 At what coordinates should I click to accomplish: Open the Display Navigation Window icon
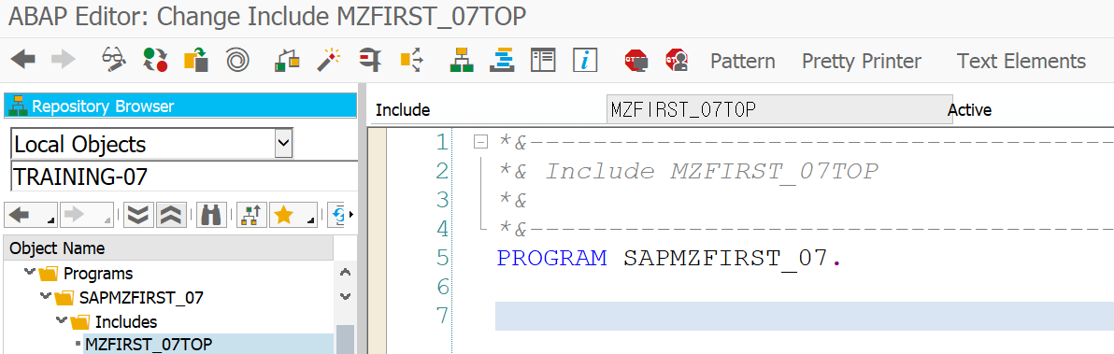502,61
